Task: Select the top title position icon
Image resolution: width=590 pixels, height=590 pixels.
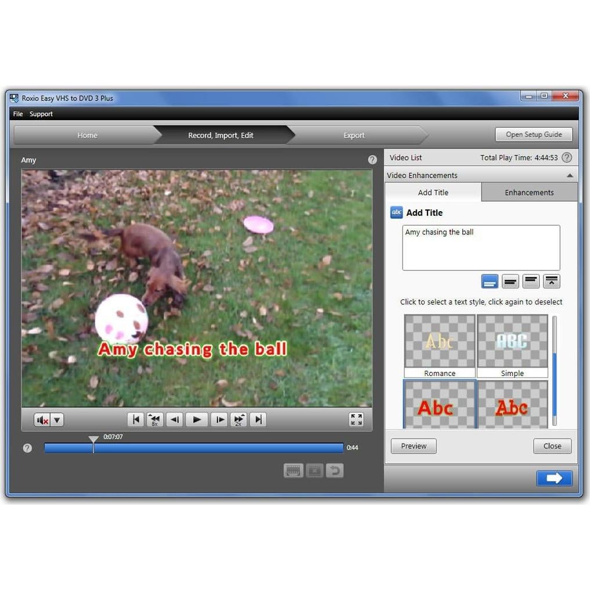Action: click(530, 281)
